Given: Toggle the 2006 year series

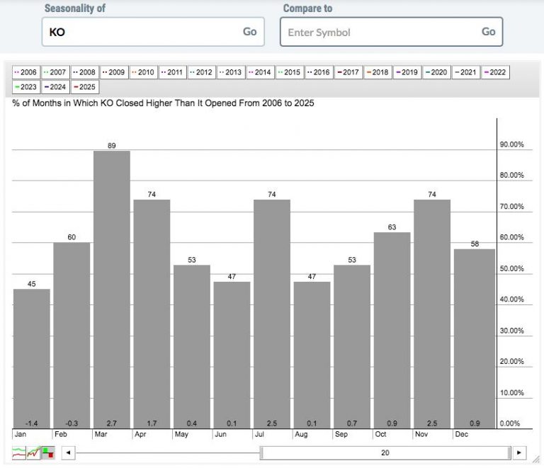Looking at the screenshot, I should click(26, 72).
